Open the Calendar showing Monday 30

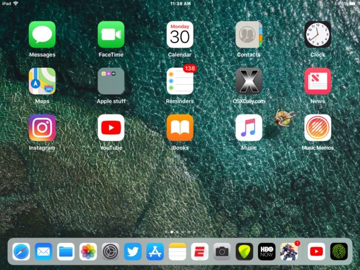point(180,35)
